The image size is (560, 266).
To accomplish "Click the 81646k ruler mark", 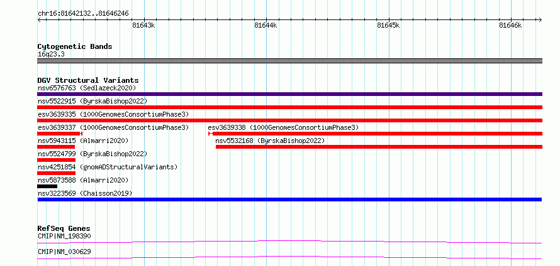I will coord(510,25).
